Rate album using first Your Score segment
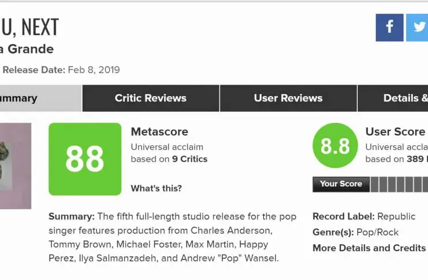 click(x=375, y=184)
